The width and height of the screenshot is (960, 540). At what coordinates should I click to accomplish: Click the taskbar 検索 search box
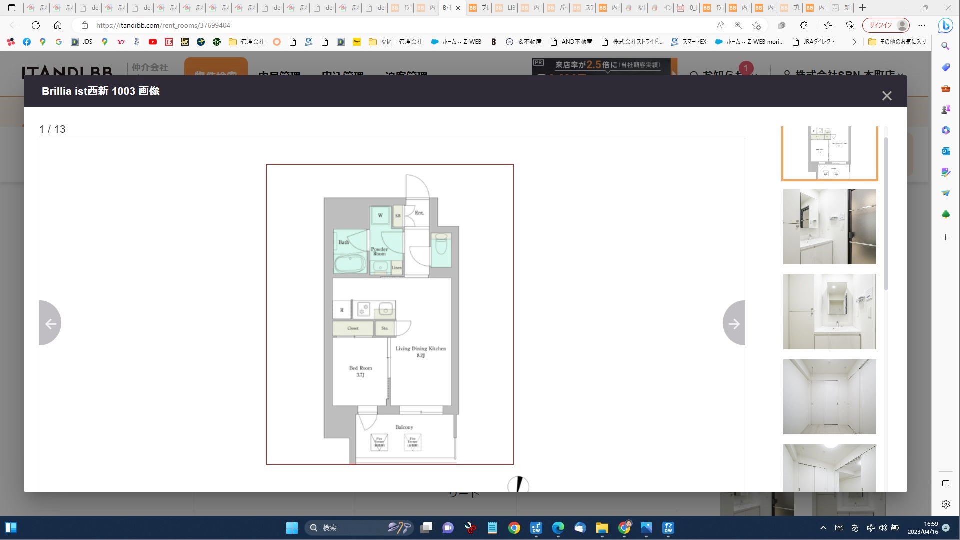[x=359, y=528]
